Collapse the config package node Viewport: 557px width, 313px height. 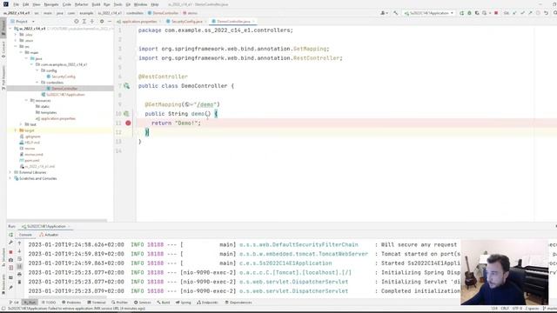[37, 70]
